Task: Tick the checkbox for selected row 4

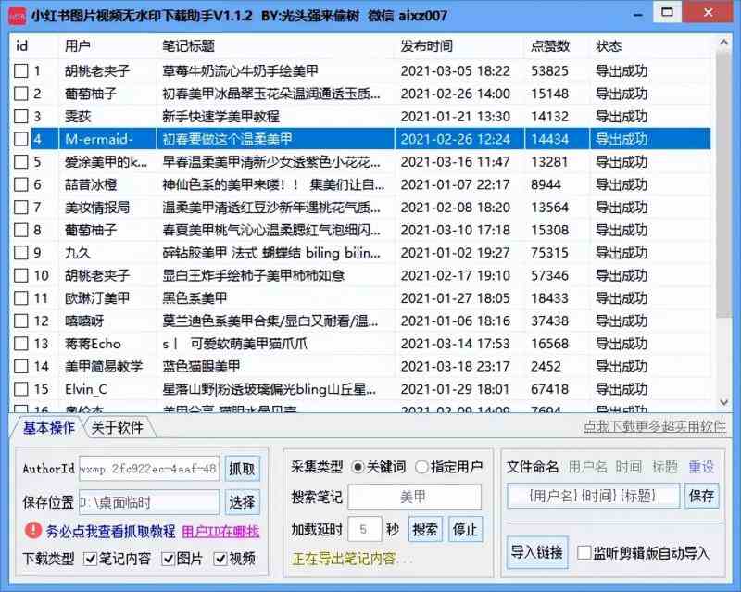Action: click(21, 139)
